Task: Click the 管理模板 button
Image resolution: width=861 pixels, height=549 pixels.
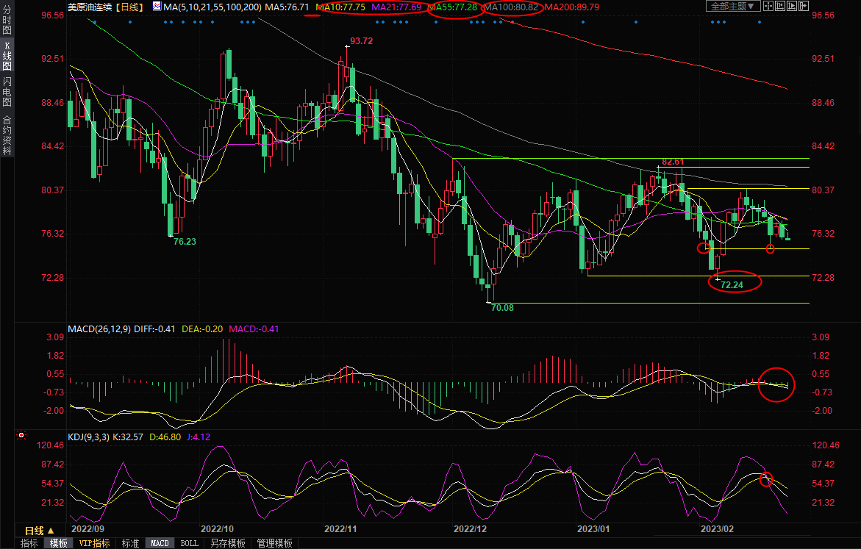Action: click(274, 543)
